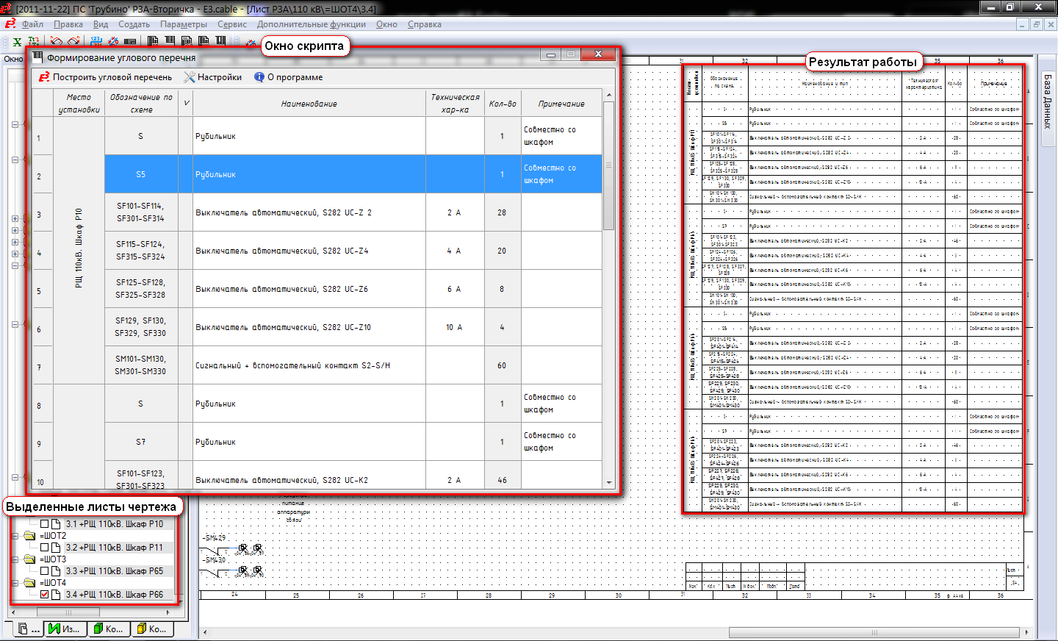Collapse the =ШОТ4 folder node
The height and width of the screenshot is (641, 1058).
pyautogui.click(x=15, y=583)
